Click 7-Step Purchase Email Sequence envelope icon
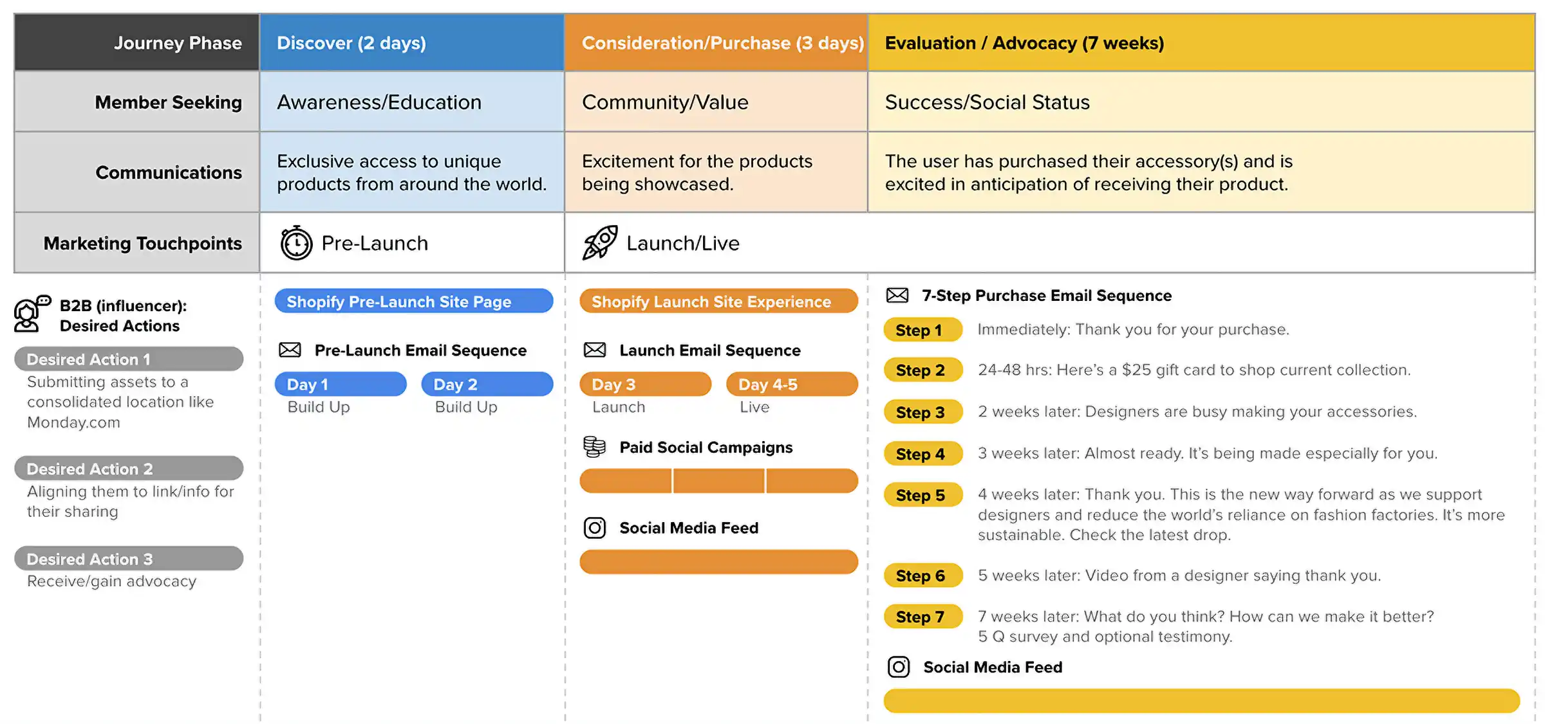Screen dimensions: 1545x724 pos(897,295)
